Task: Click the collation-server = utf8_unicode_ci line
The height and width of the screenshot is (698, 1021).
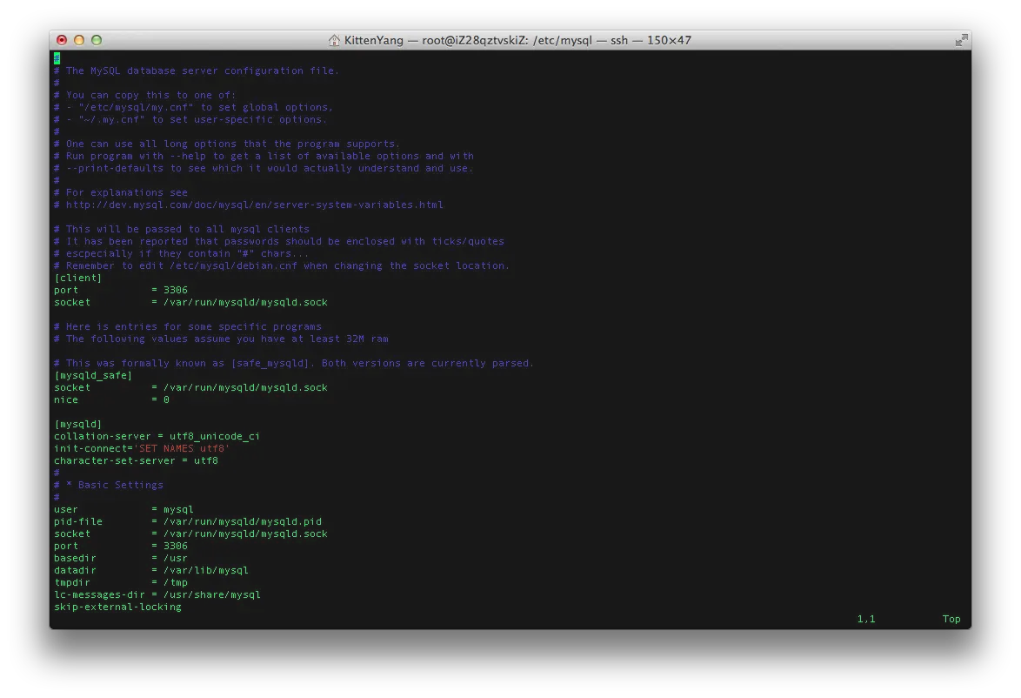Action: pyautogui.click(x=157, y=437)
